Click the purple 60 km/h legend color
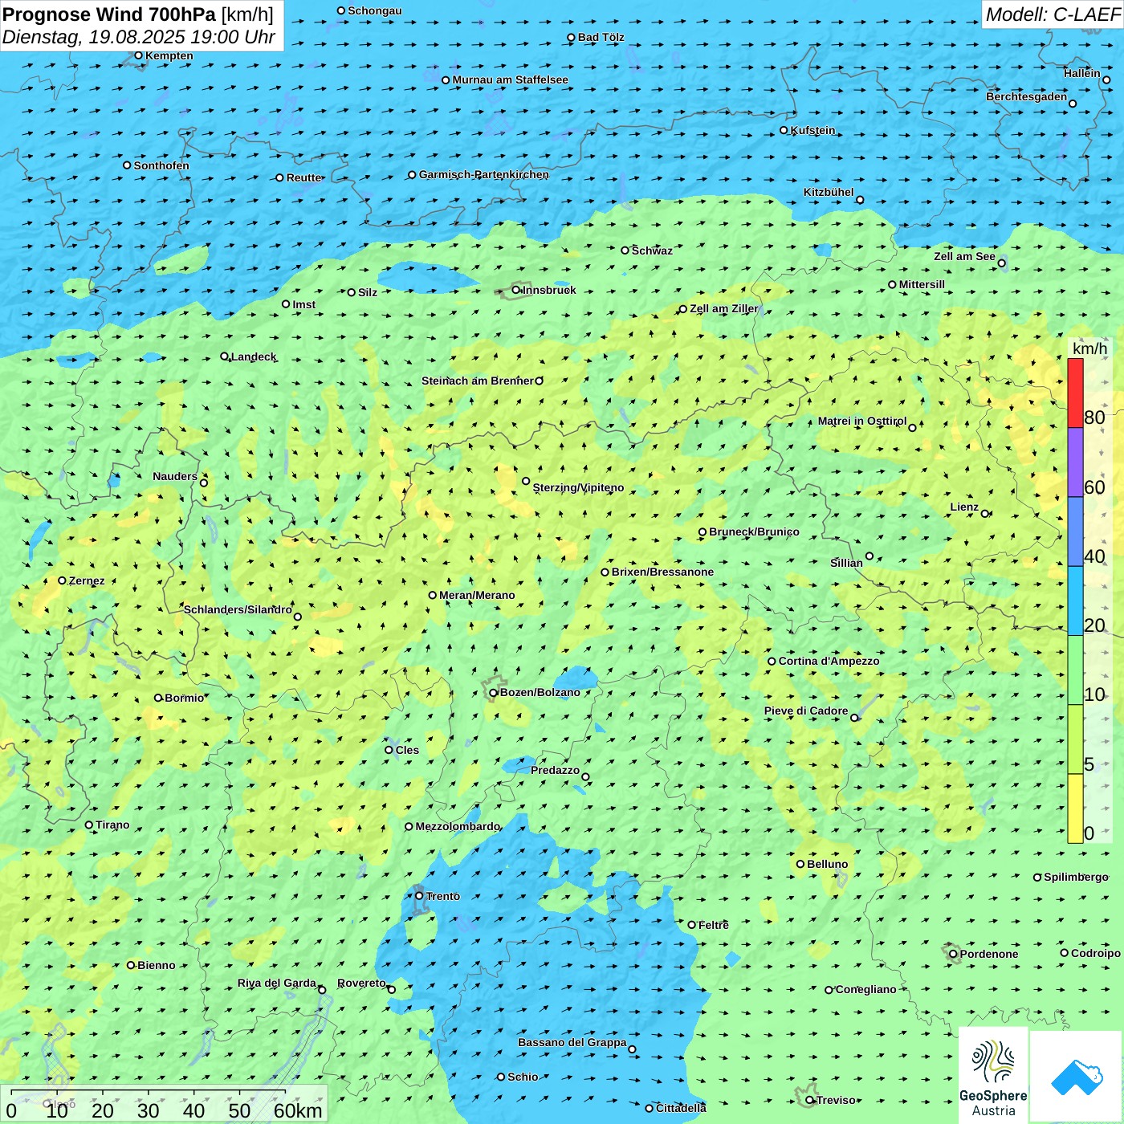This screenshot has height=1124, width=1124. (1076, 462)
